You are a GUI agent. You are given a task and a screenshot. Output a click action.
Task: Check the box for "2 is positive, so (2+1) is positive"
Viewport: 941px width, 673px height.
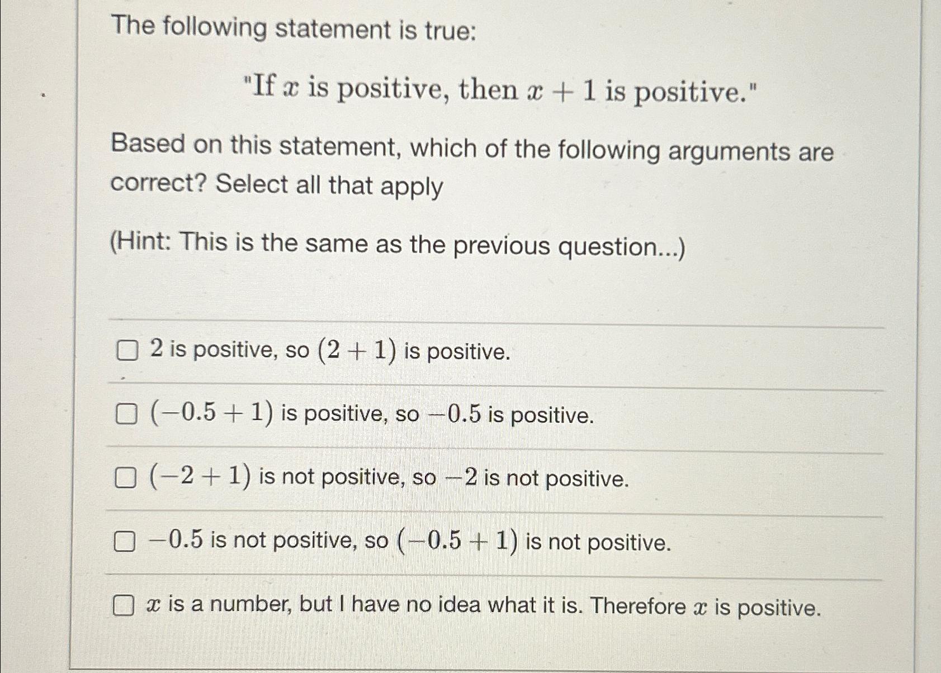pyautogui.click(x=126, y=351)
